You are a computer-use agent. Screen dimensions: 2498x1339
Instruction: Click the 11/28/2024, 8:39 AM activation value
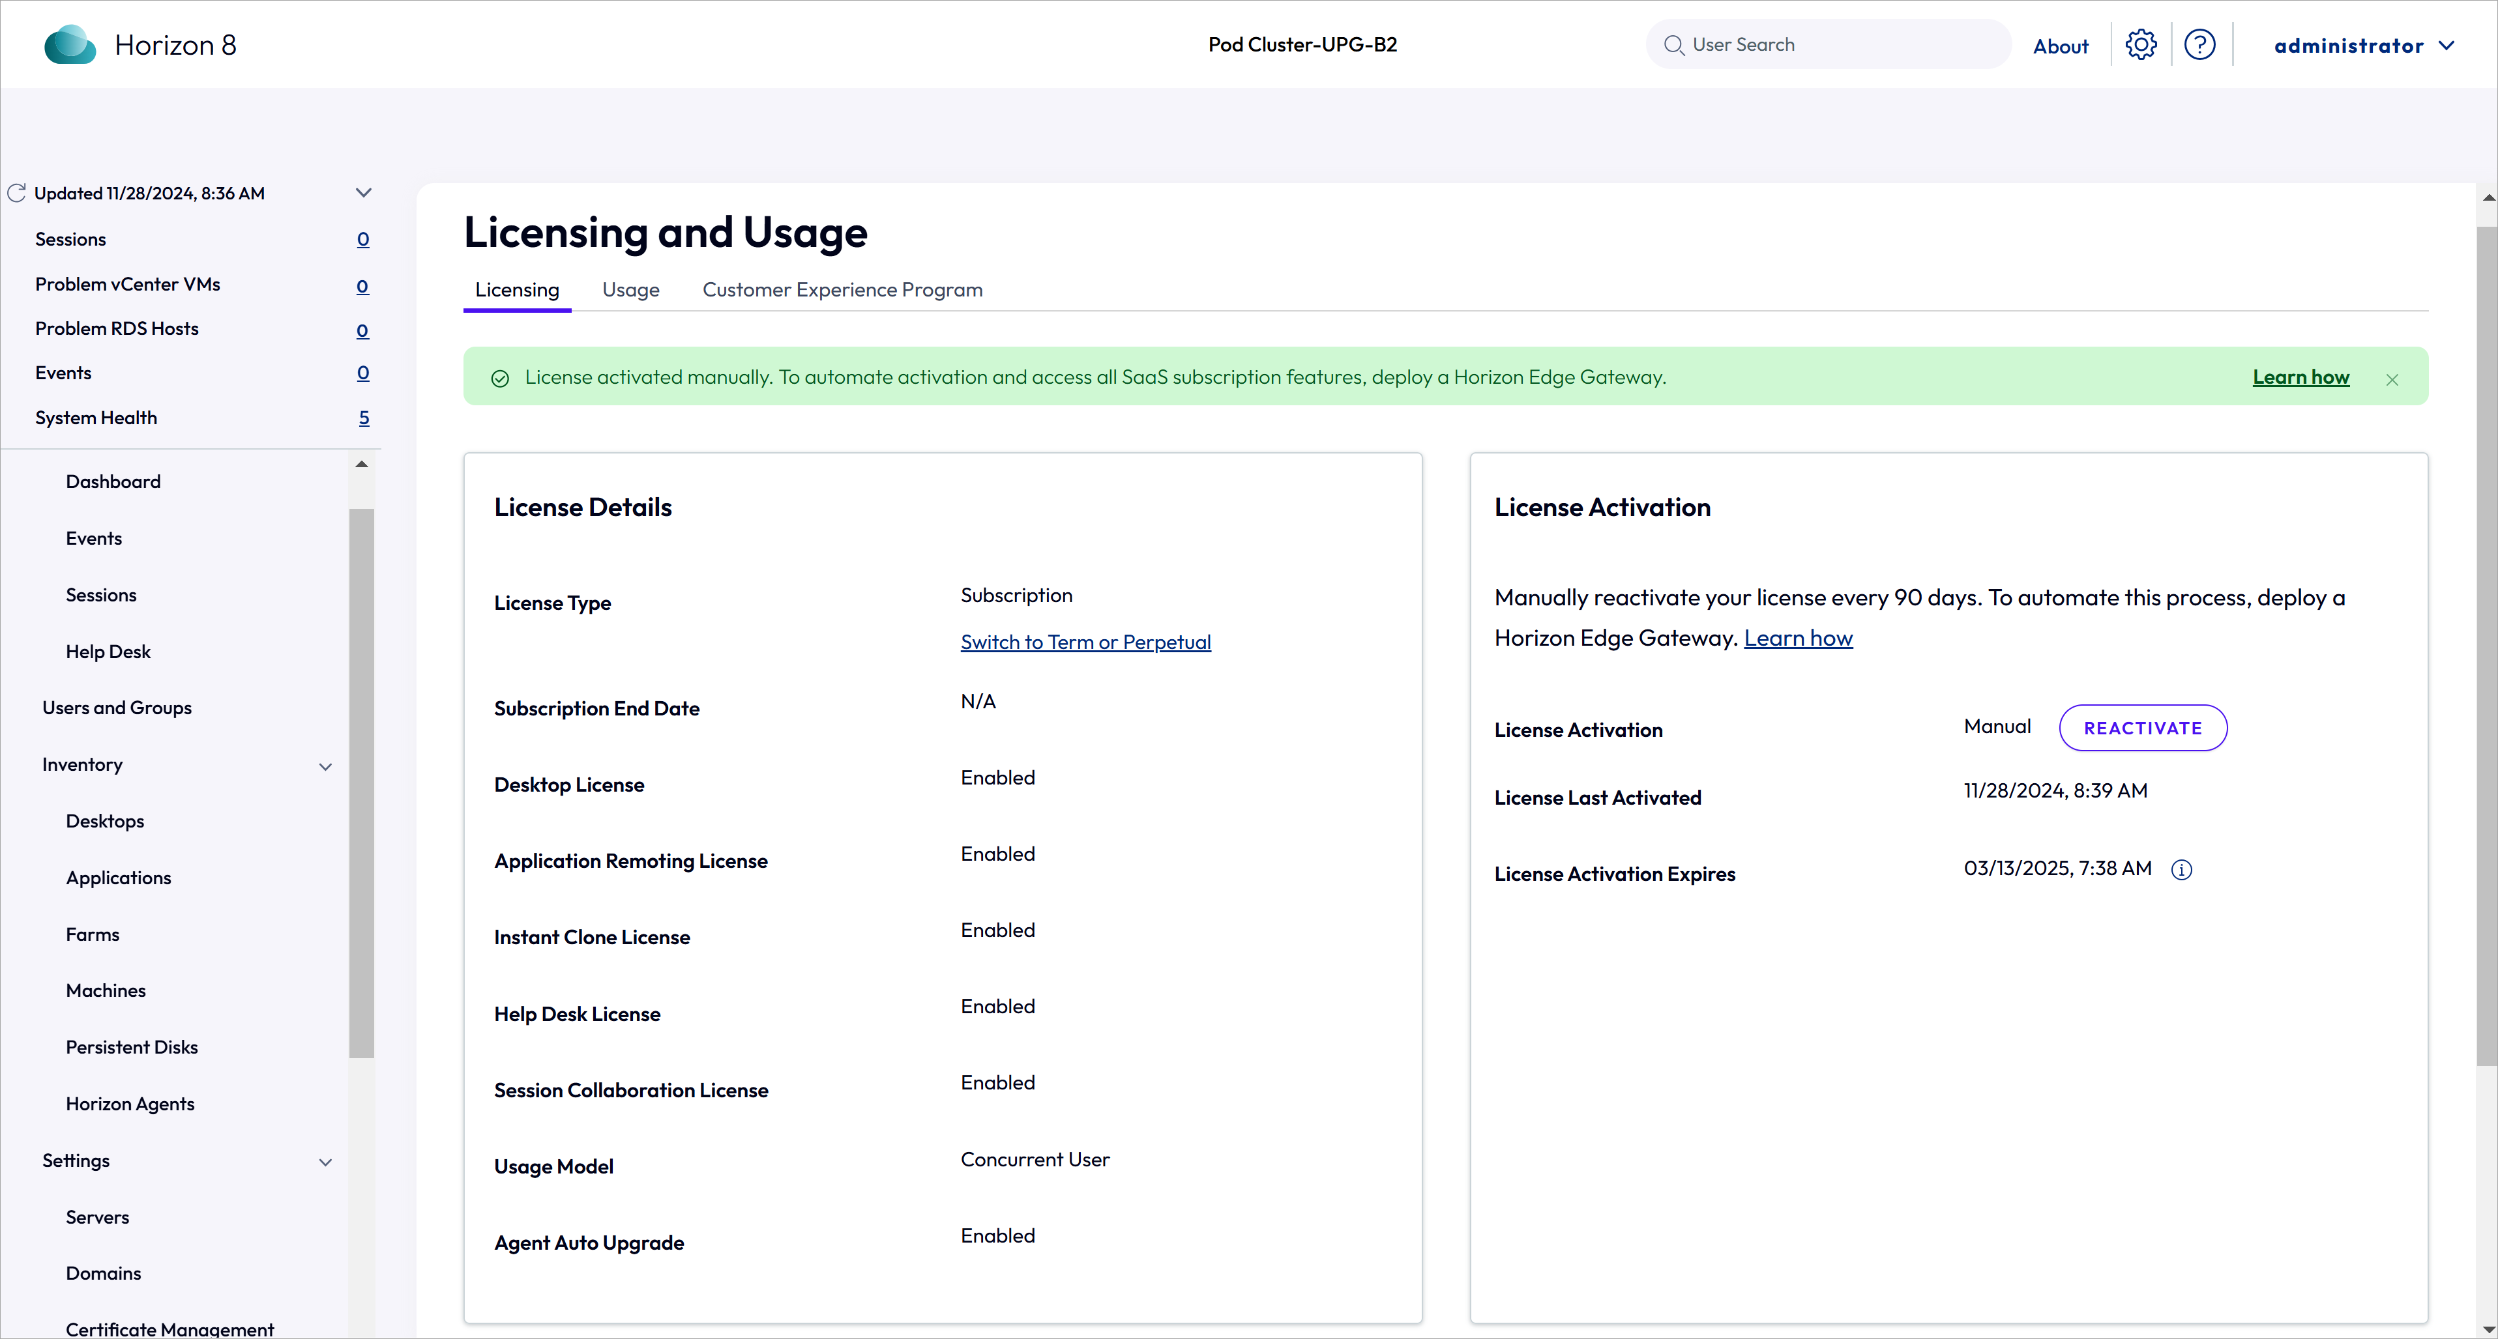(2056, 791)
